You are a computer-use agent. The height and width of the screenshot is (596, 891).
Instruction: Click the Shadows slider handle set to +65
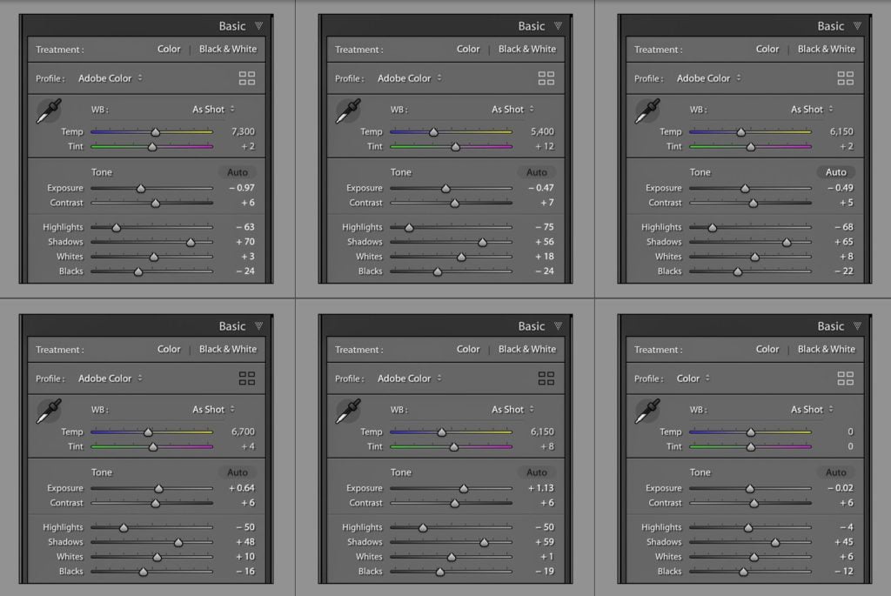pyautogui.click(x=787, y=242)
